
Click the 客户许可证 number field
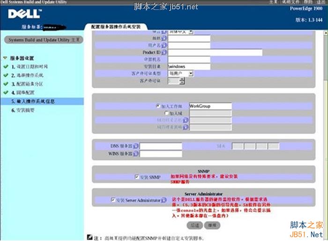point(174,81)
